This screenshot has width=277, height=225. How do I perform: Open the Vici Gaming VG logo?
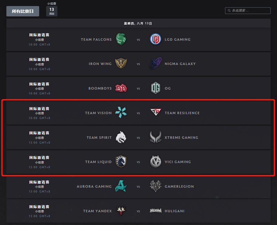coord(156,162)
